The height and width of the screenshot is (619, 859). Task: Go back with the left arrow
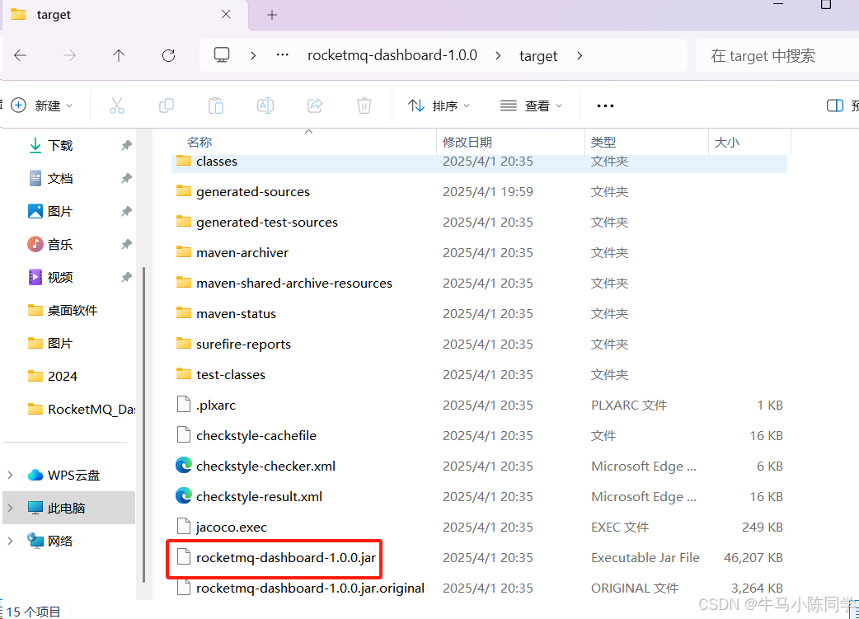pyautogui.click(x=21, y=55)
